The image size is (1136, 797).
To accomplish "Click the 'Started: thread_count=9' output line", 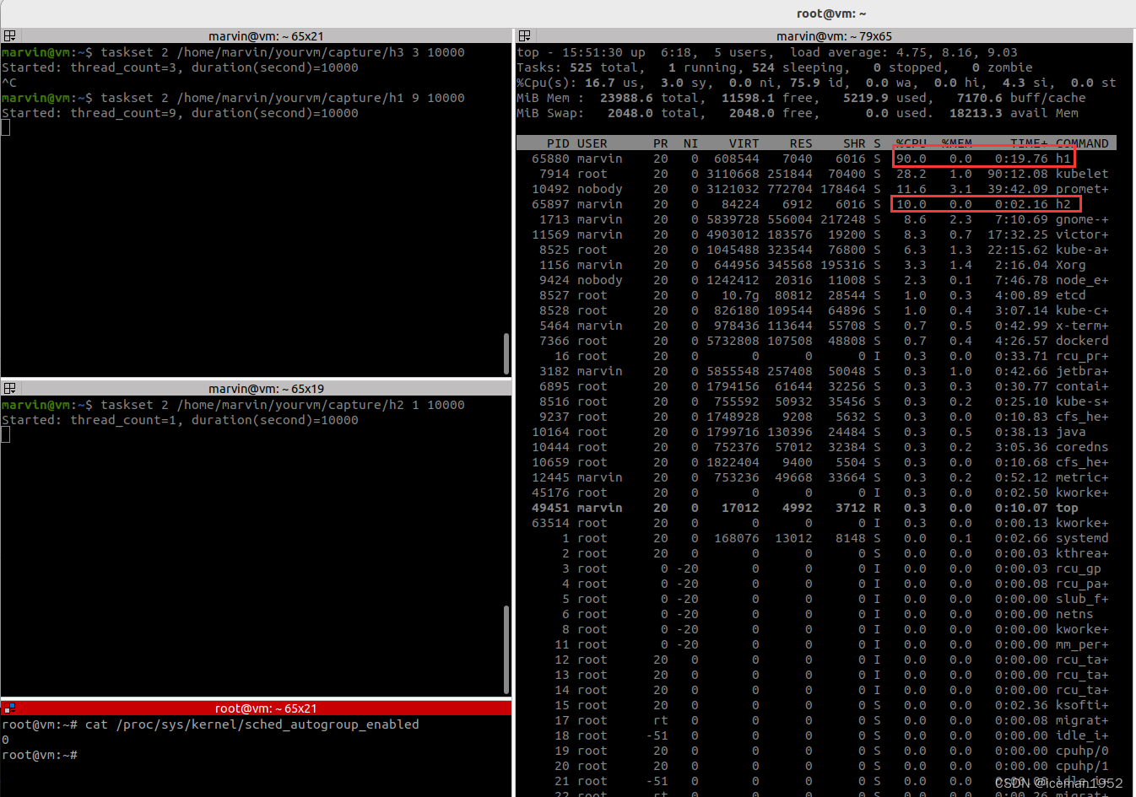I will click(x=180, y=113).
